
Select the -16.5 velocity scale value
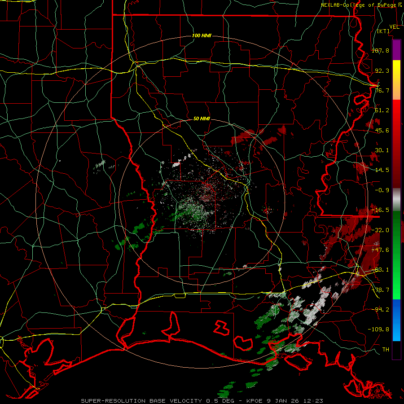pyautogui.click(x=380, y=210)
